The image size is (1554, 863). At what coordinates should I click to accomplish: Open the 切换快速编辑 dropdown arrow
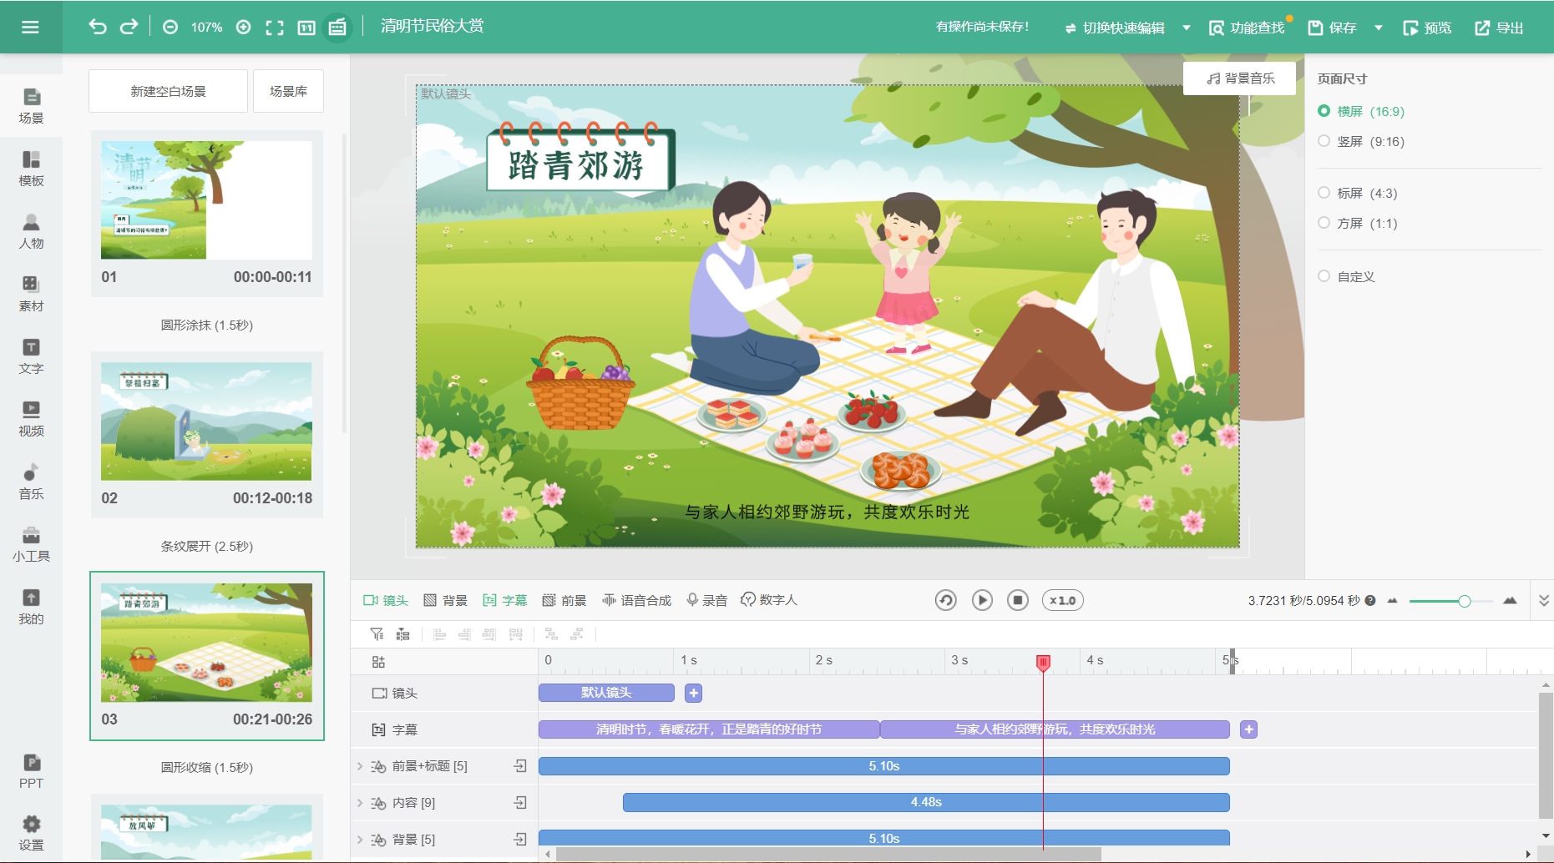1187,28
